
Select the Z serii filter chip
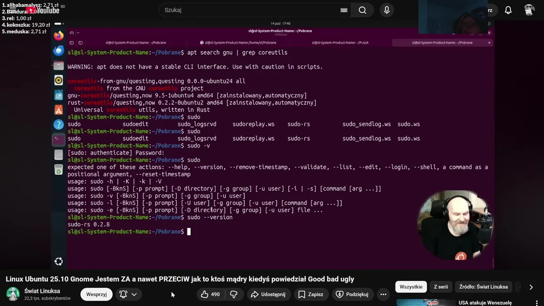click(441, 287)
